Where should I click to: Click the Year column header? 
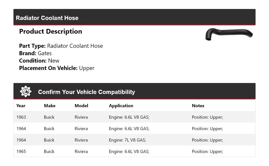tap(21, 106)
